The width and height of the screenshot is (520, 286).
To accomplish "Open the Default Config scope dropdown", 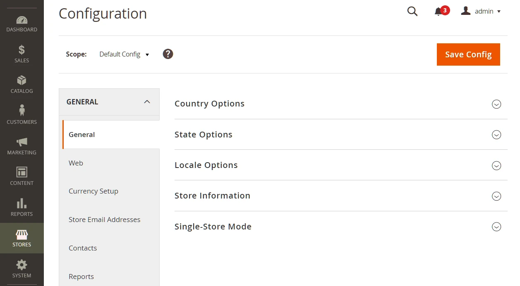I will click(124, 54).
